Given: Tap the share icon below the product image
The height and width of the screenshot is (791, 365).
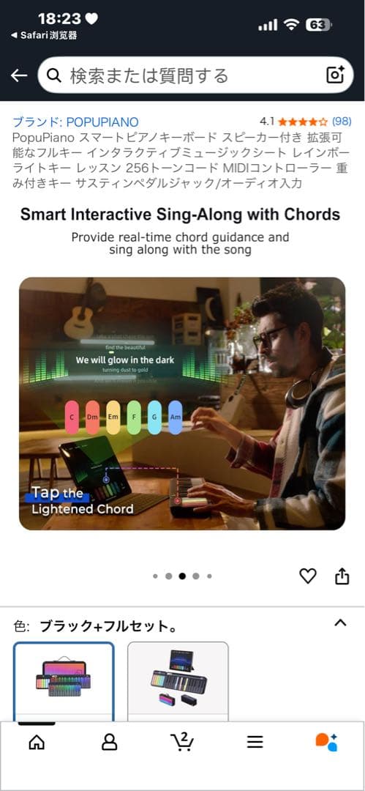Looking at the screenshot, I should coord(342,576).
